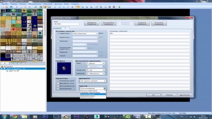This screenshot has height=119, width=212.
Task: Select the Region mode toolbar icon
Action: (x=49, y=7)
